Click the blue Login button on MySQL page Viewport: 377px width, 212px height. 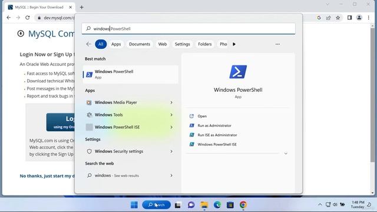click(x=61, y=122)
